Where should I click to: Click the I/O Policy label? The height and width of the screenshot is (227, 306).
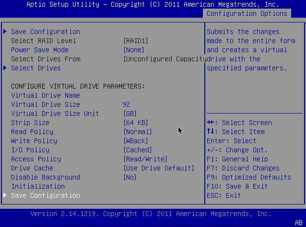pyautogui.click(x=30, y=150)
